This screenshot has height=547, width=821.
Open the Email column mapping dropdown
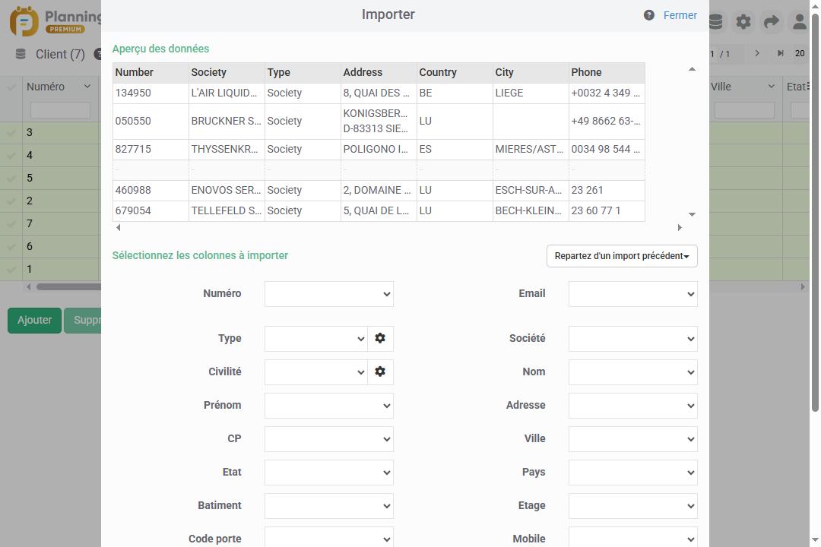pos(633,294)
